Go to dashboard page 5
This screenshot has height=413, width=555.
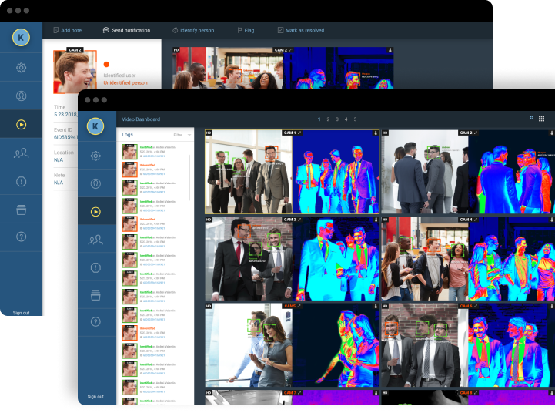355,119
